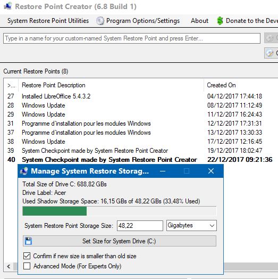Open the System Restore Point Utilities menu

48,21
